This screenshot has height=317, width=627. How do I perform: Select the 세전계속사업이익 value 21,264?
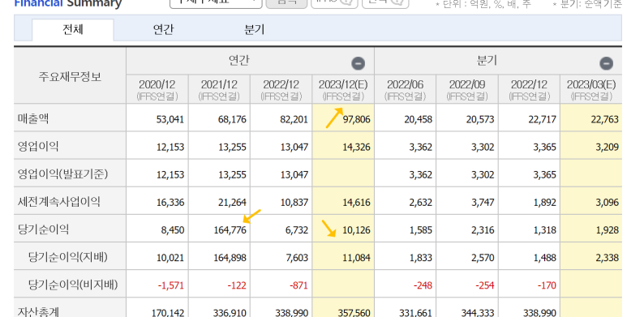click(232, 203)
